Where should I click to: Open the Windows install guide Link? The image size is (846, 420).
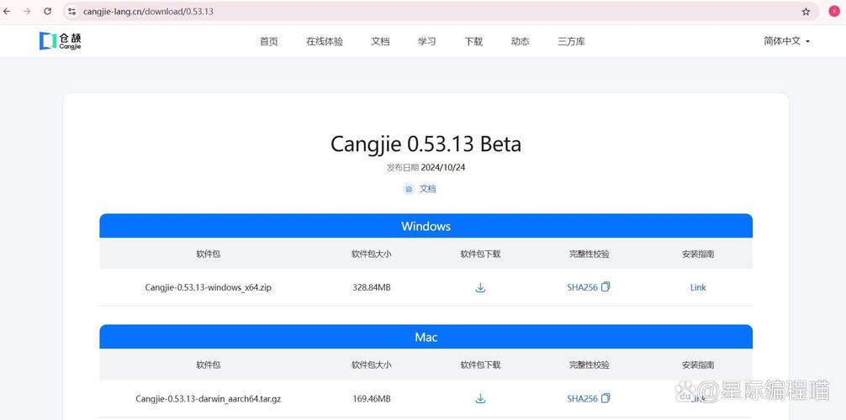[698, 287]
